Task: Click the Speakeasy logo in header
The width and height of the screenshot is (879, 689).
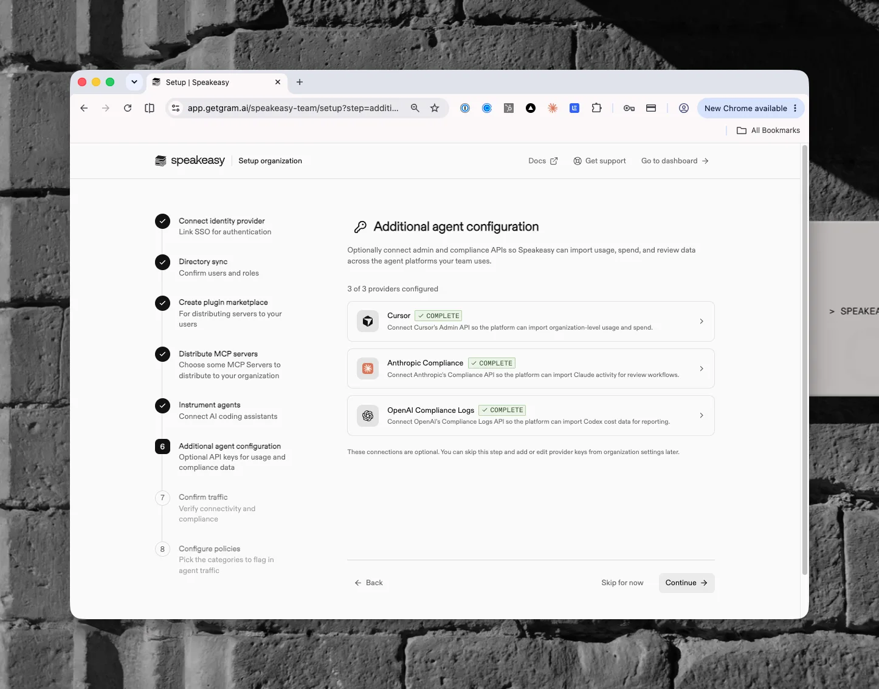Action: coord(190,160)
